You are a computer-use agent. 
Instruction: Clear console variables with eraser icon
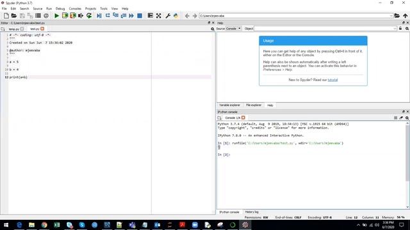coord(401,118)
